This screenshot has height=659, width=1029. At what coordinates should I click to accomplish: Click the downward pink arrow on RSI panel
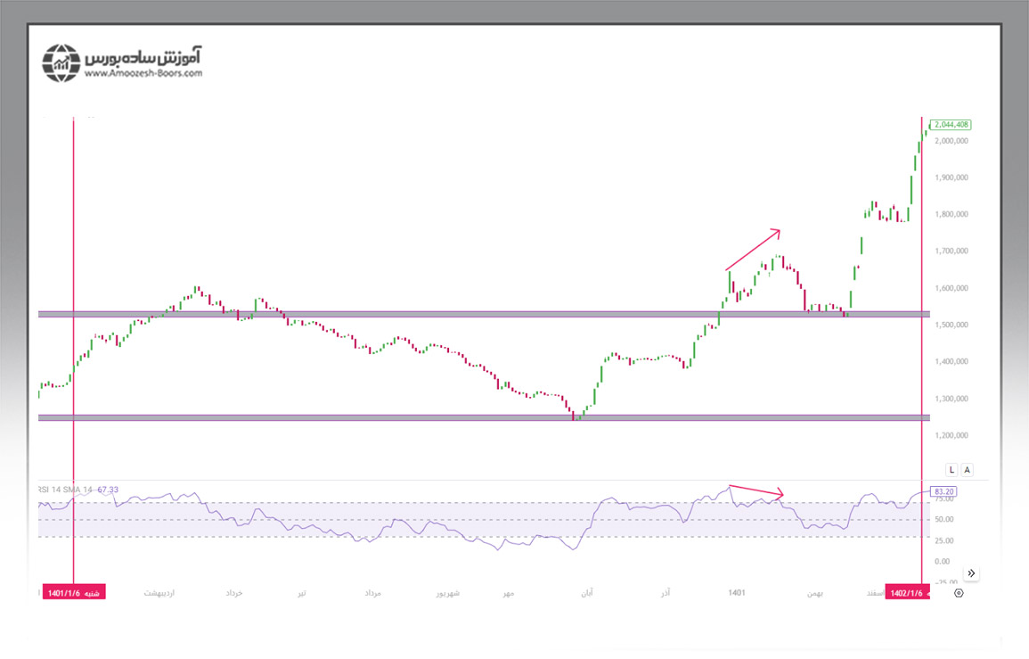755,490
